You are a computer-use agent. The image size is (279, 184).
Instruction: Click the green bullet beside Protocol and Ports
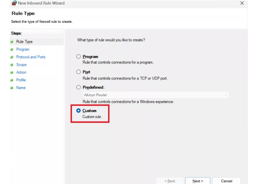12,57
